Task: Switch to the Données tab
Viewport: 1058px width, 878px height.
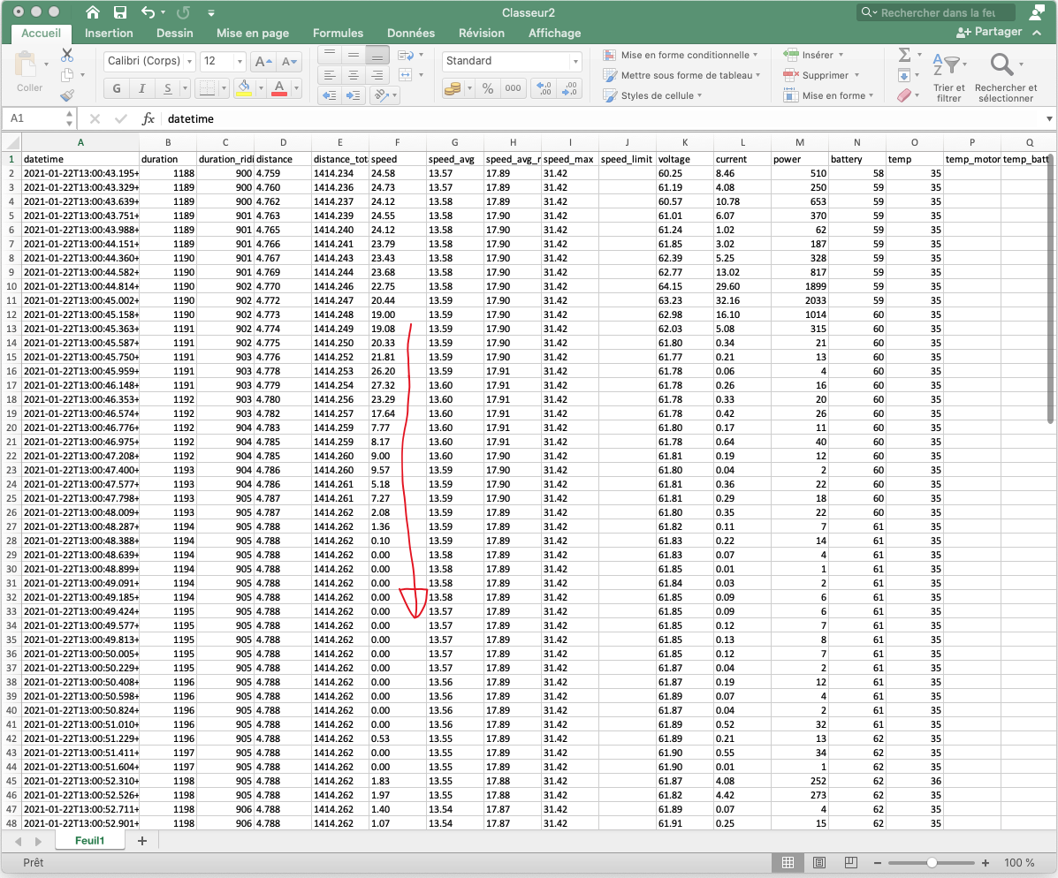Action: point(411,33)
